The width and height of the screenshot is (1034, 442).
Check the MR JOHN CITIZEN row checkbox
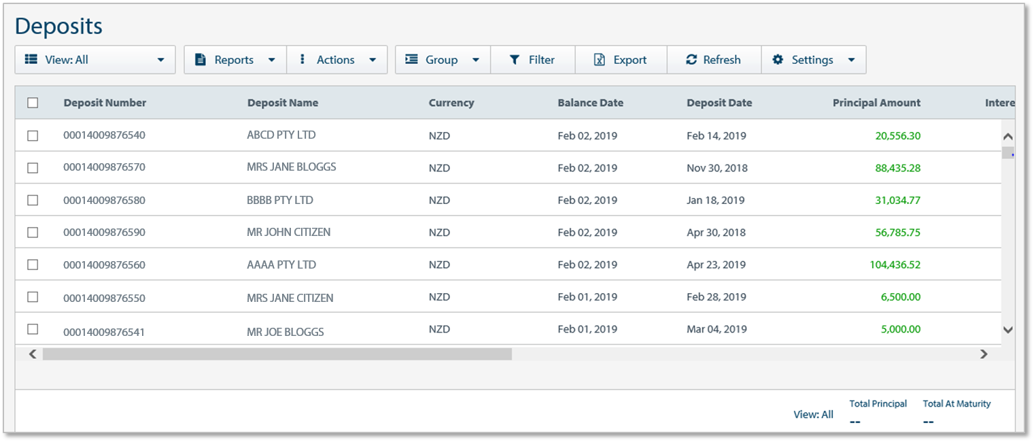pyautogui.click(x=33, y=233)
